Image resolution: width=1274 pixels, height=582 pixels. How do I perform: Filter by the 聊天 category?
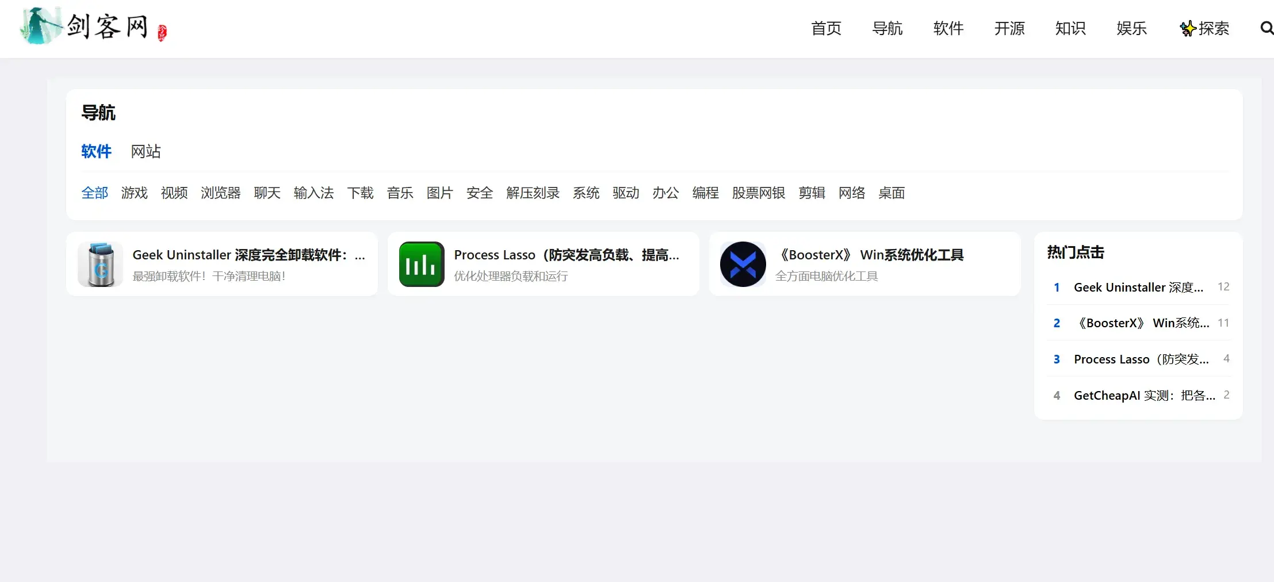(267, 193)
